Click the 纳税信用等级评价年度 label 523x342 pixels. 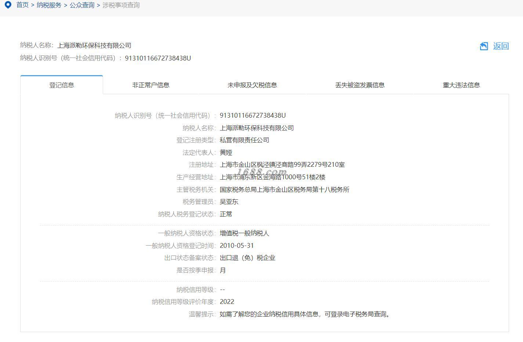[184, 302]
